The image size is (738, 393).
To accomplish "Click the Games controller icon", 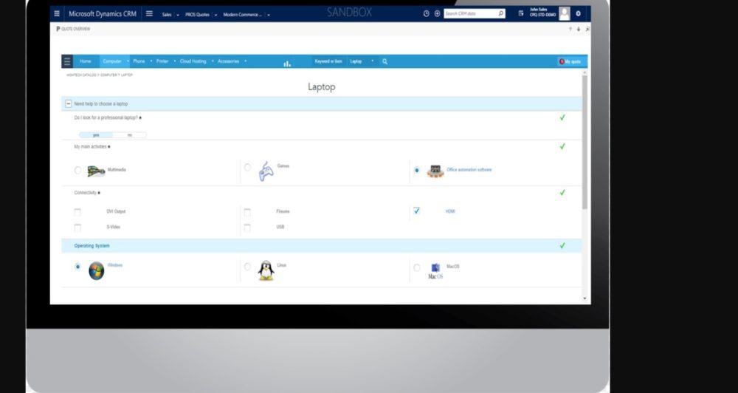I will pos(266,172).
